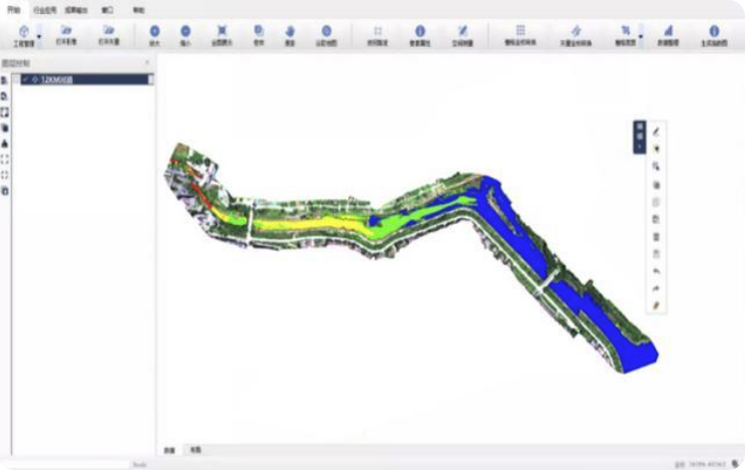Click the pencil icon atop the floating edit toolbar
Image resolution: width=746 pixels, height=470 pixels.
[656, 131]
